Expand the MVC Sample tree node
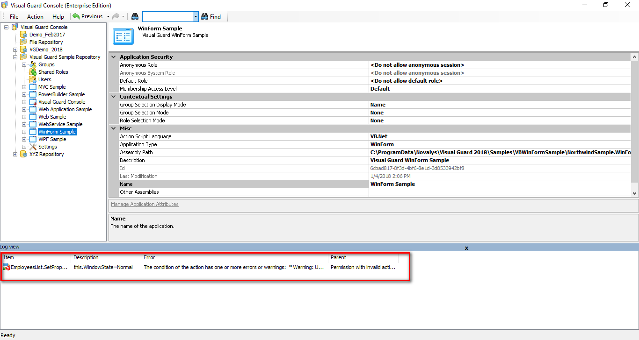 click(x=24, y=87)
